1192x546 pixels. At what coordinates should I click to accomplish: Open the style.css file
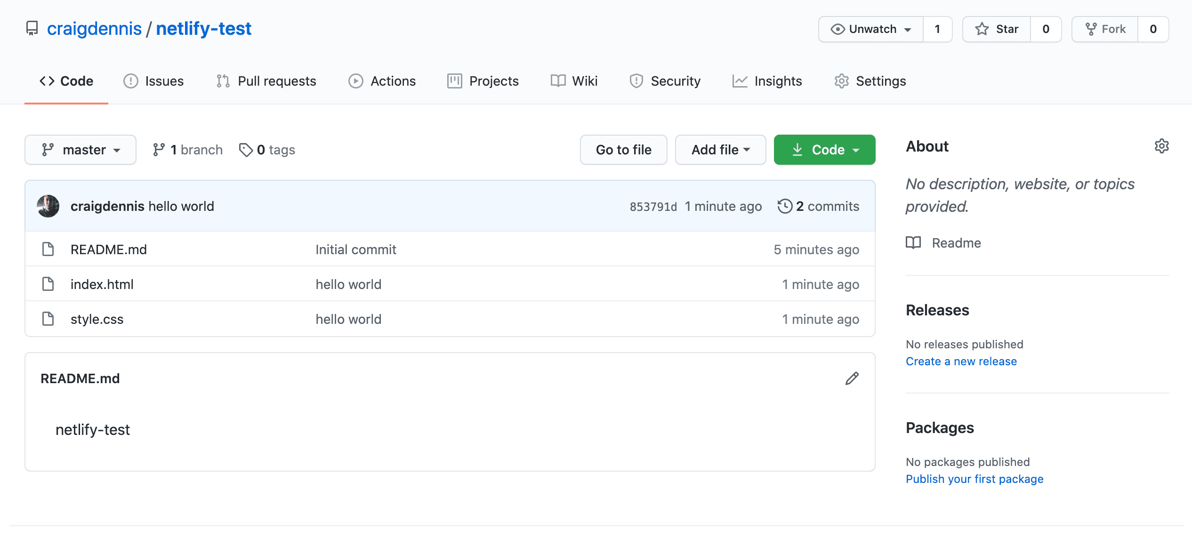click(x=97, y=319)
